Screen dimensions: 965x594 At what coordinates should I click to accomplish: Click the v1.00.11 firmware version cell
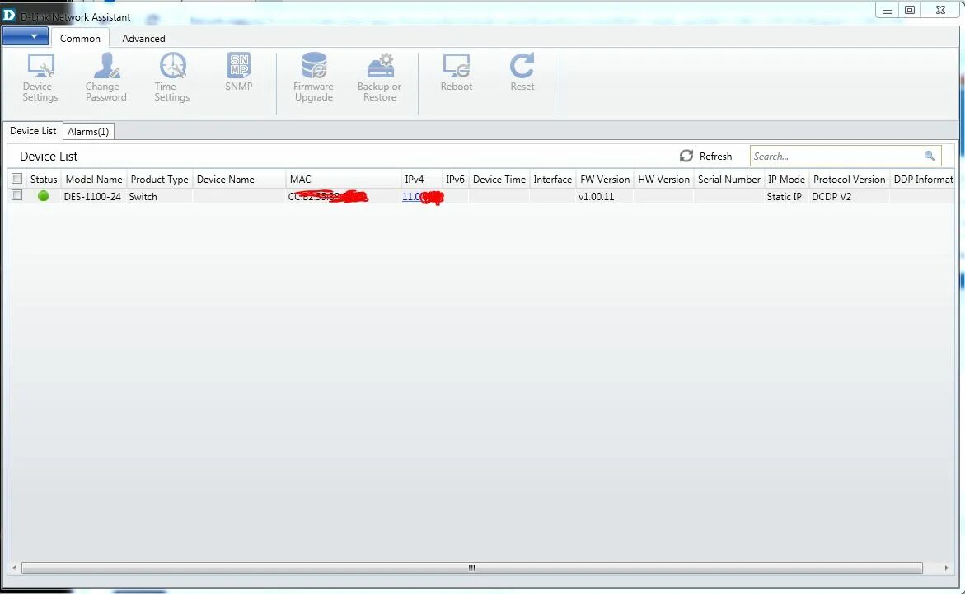click(x=596, y=197)
